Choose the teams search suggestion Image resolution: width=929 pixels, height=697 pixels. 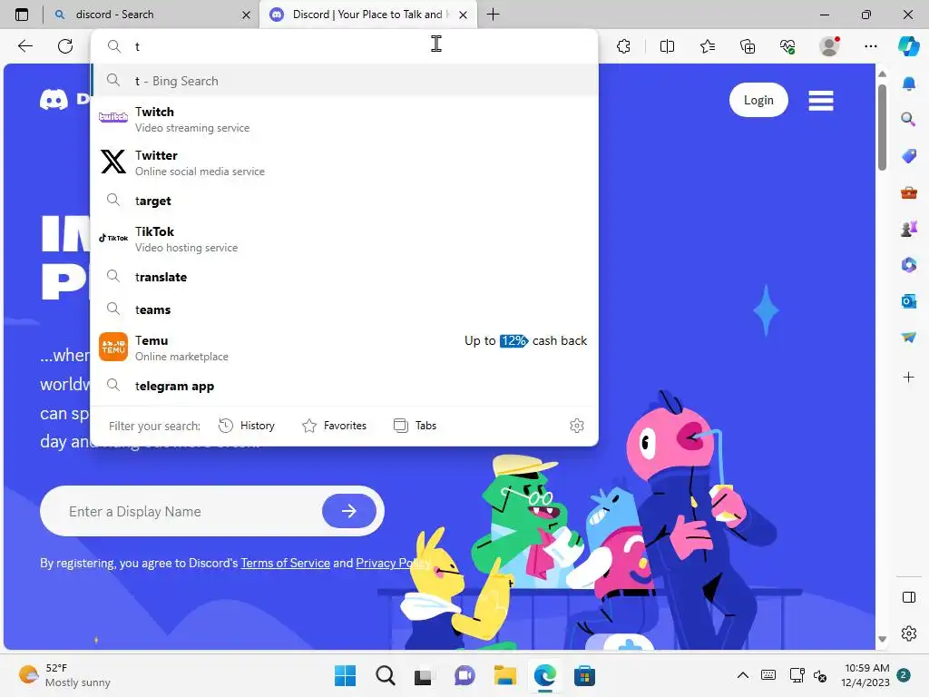[x=344, y=309]
